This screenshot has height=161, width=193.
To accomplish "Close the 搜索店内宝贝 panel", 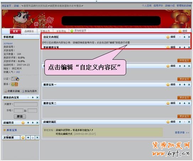I will (x=37, y=97).
